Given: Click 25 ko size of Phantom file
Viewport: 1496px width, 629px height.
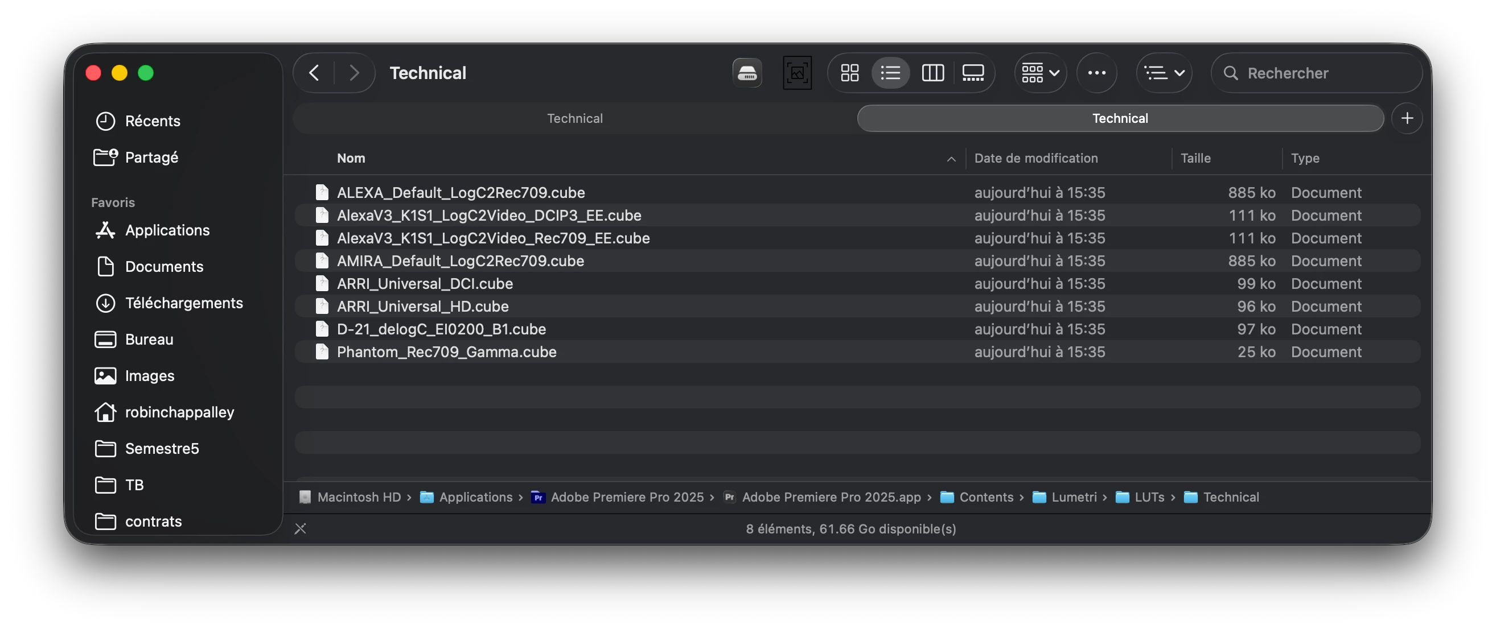Looking at the screenshot, I should point(1256,351).
